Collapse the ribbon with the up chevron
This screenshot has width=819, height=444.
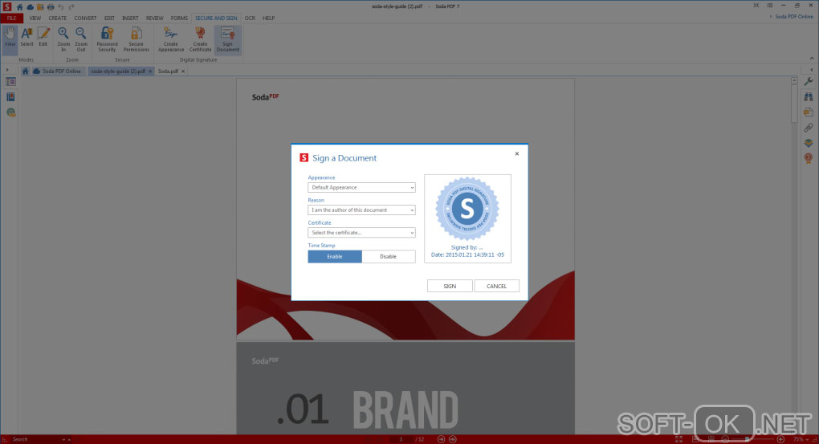(812, 58)
